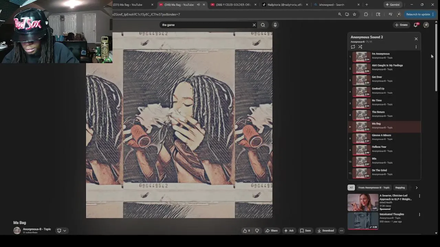Open notification bell dropdown for Anonymous-B channel
This screenshot has width=440, height=247.
(x=62, y=231)
